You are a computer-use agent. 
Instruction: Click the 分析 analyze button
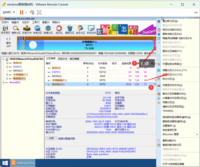tap(51, 138)
